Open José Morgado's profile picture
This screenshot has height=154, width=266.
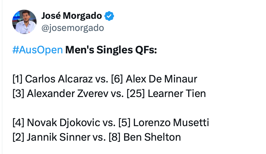click(24, 22)
